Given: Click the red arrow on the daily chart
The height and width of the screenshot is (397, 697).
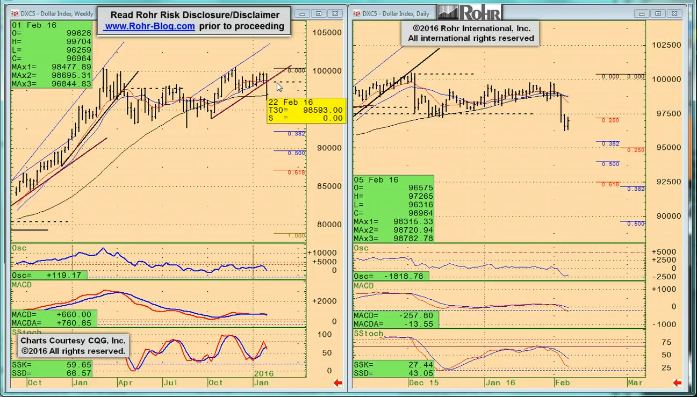Looking at the screenshot, I should 677,383.
